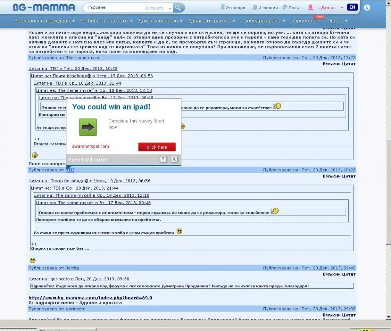
Task: Click the green arrow in the ad popup
Action: point(88,127)
